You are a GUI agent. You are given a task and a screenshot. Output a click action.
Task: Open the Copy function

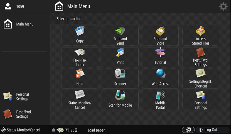(80, 36)
